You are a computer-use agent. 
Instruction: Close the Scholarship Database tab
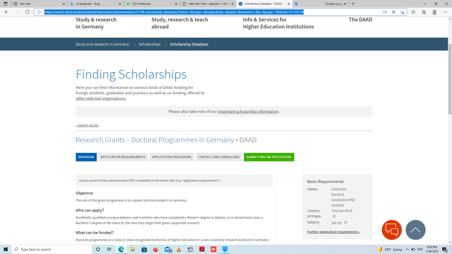pos(289,4)
